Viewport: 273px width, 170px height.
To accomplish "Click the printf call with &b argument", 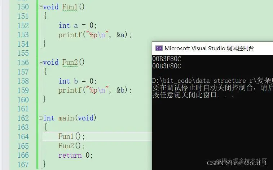I will tap(95, 90).
